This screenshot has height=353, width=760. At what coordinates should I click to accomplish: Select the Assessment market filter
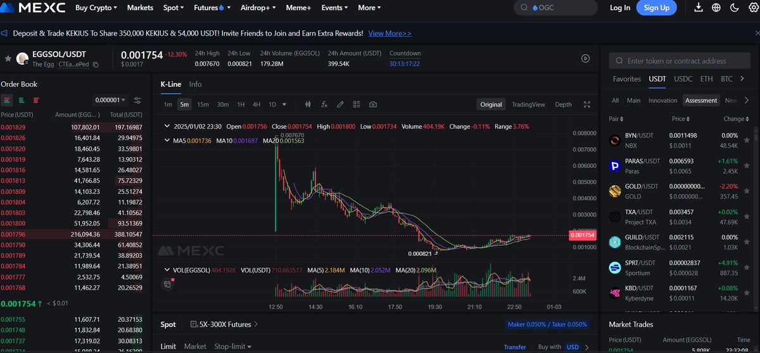tap(701, 100)
